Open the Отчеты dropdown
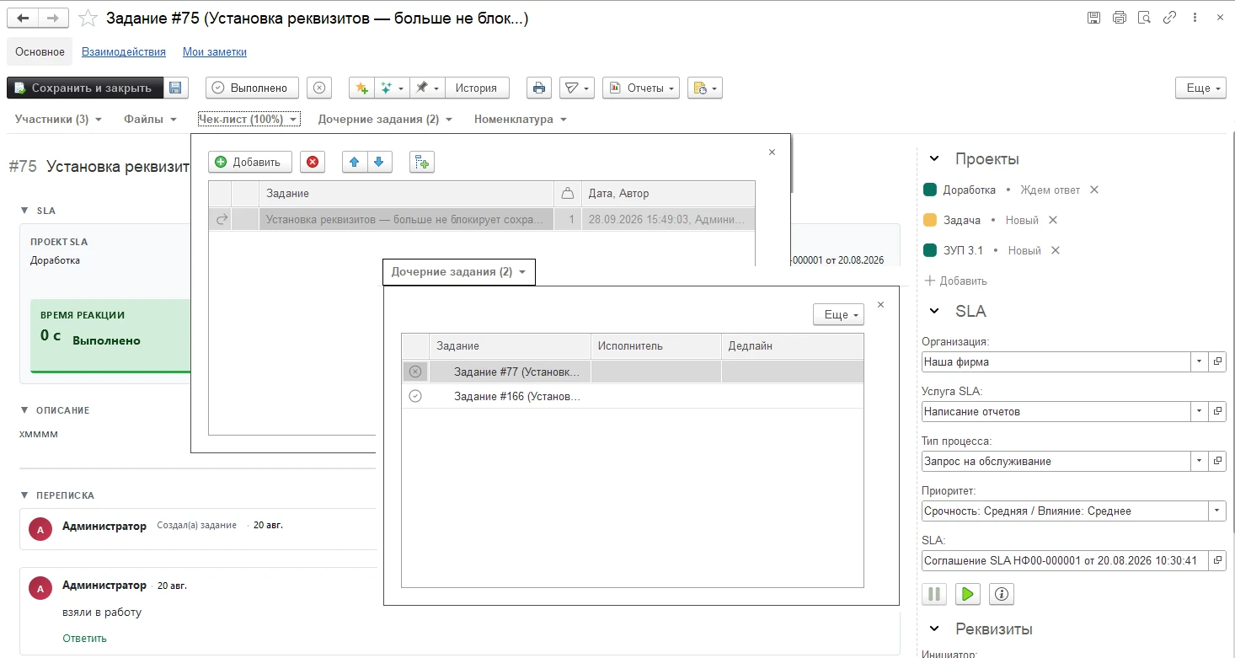Screen dimensions: 1235x658 tap(641, 88)
